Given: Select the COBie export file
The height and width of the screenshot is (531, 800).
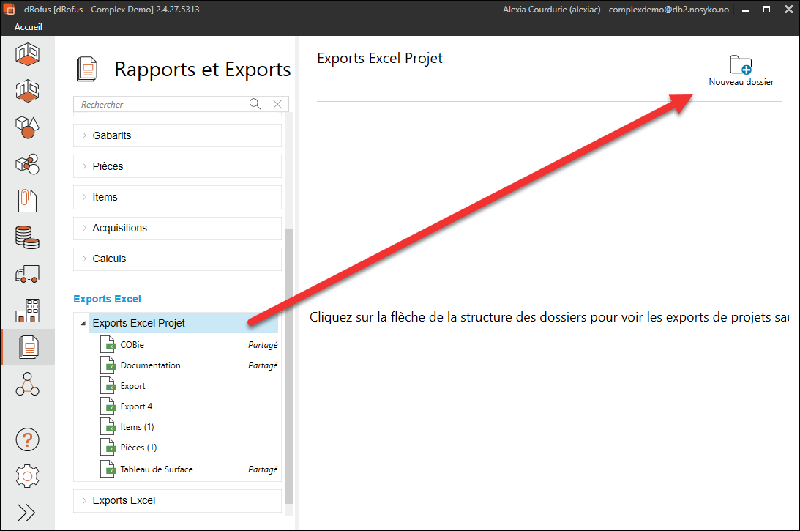Looking at the screenshot, I should (132, 345).
